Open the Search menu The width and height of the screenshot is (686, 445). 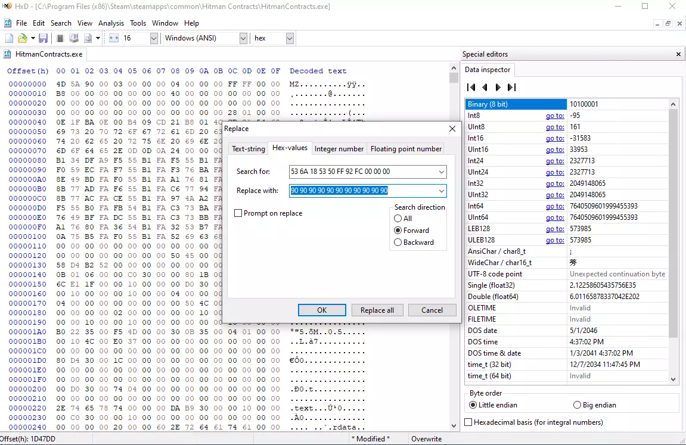pos(61,23)
